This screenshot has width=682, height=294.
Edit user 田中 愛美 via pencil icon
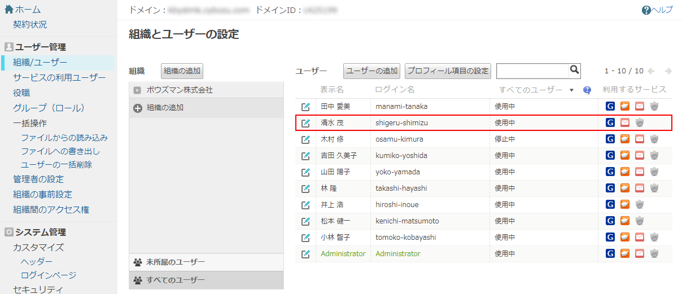coord(305,107)
